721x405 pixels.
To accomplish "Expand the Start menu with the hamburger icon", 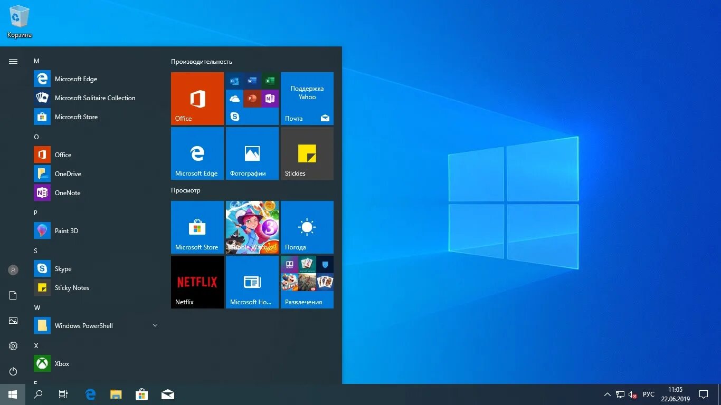I will 13,61.
